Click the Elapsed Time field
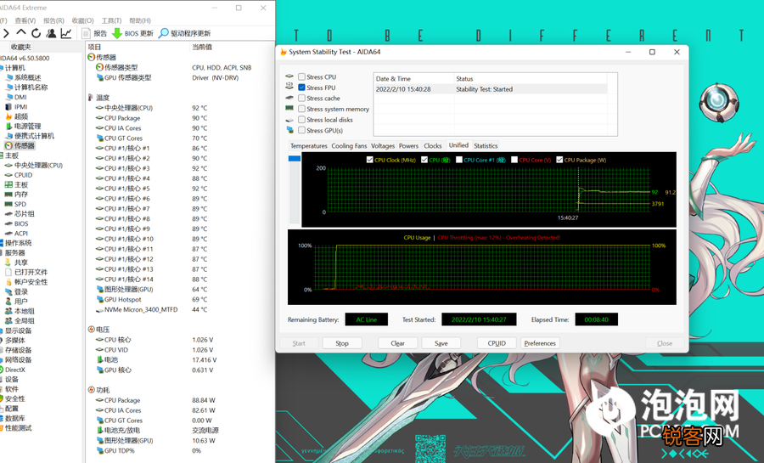 point(597,319)
